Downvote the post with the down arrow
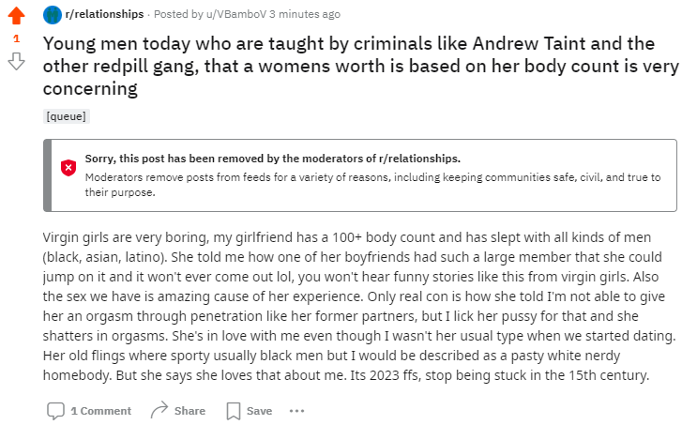 pyautogui.click(x=16, y=61)
